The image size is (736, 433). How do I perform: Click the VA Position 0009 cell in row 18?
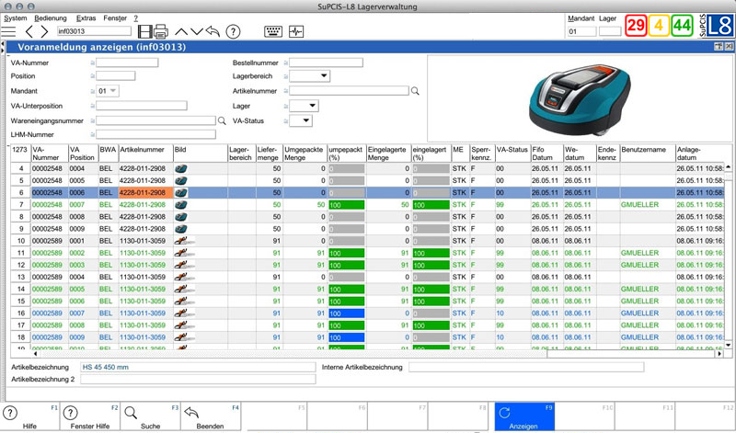click(83, 337)
